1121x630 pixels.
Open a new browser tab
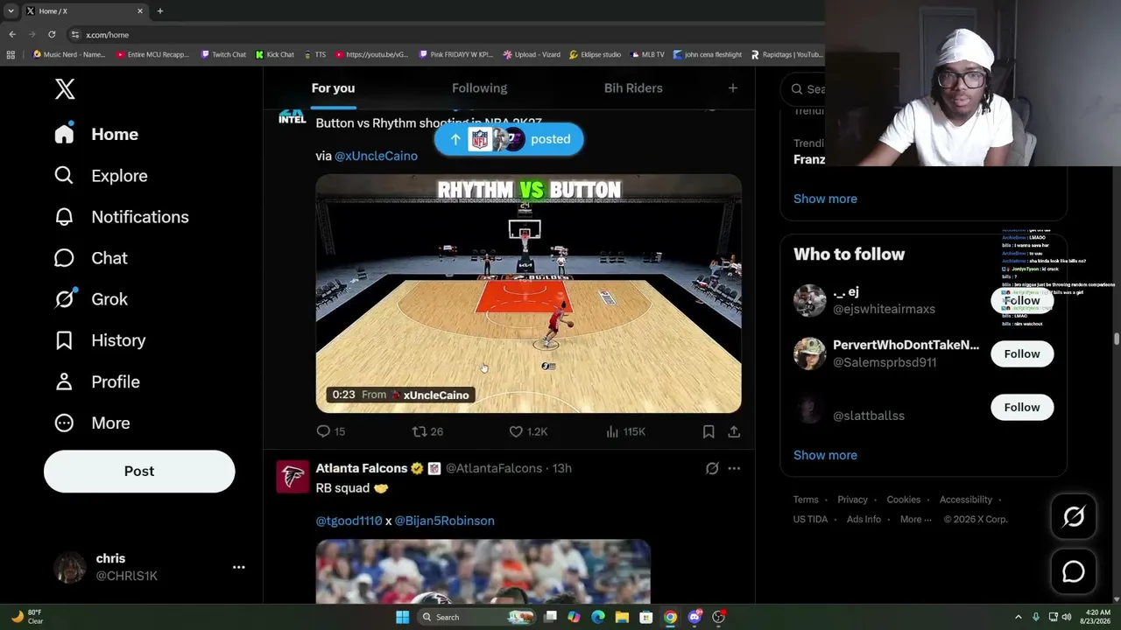(x=159, y=10)
